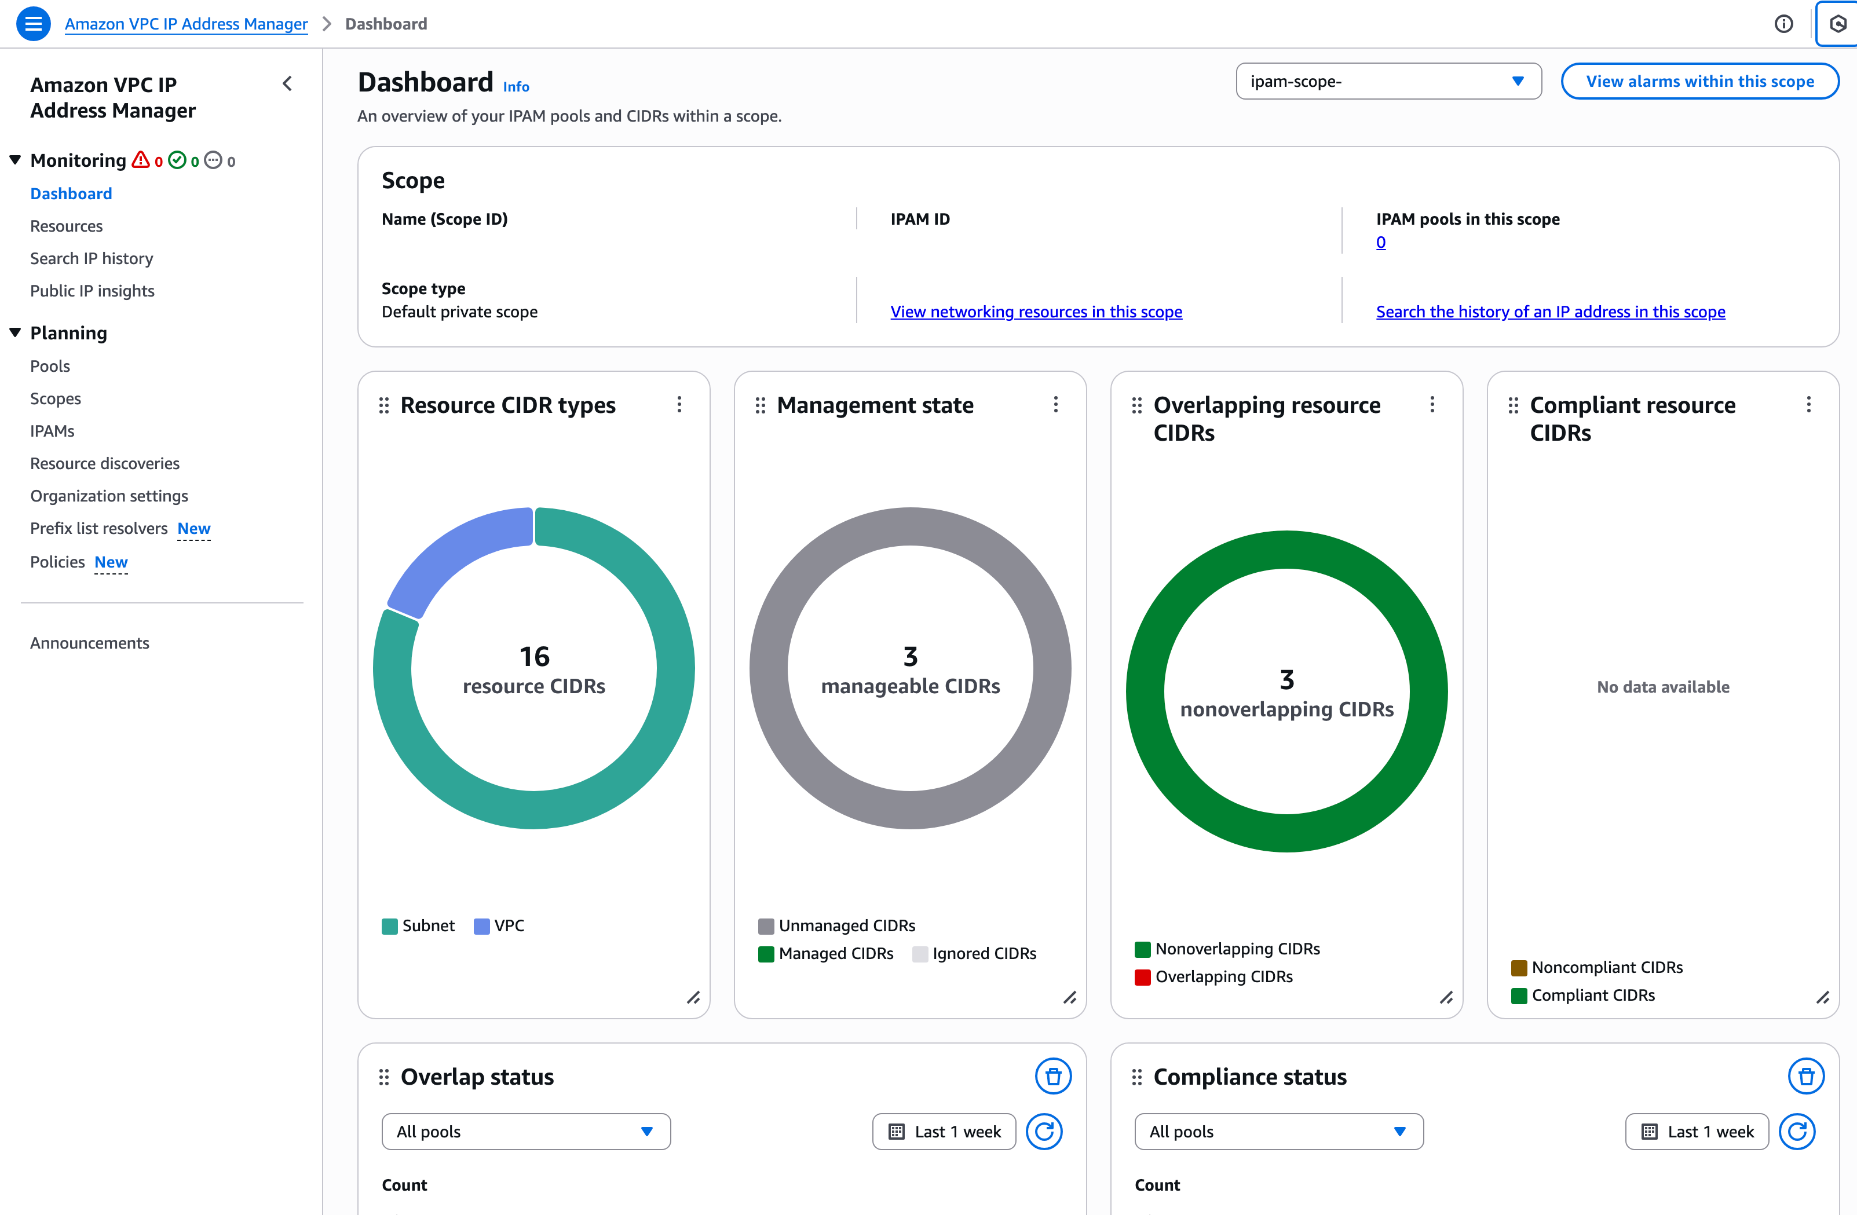1857x1215 pixels.
Task: Toggle Unmanaged CIDRs legend entry
Action: pyautogui.click(x=836, y=925)
